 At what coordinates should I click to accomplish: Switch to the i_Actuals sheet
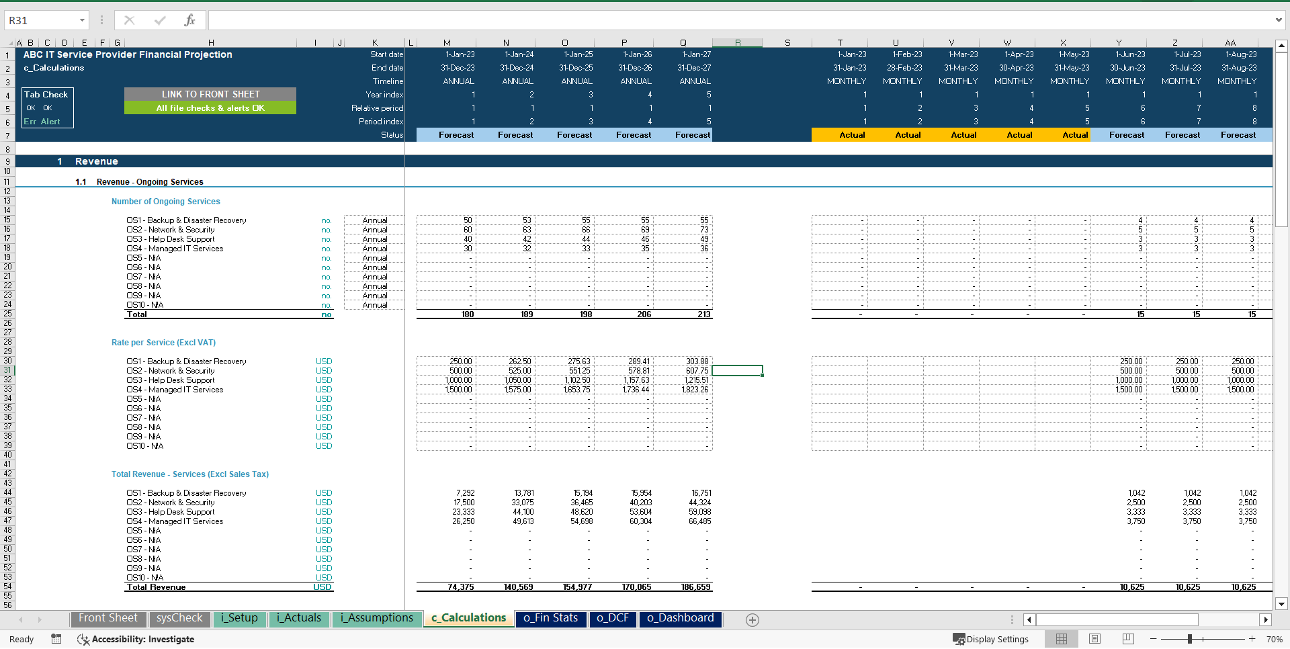[299, 618]
